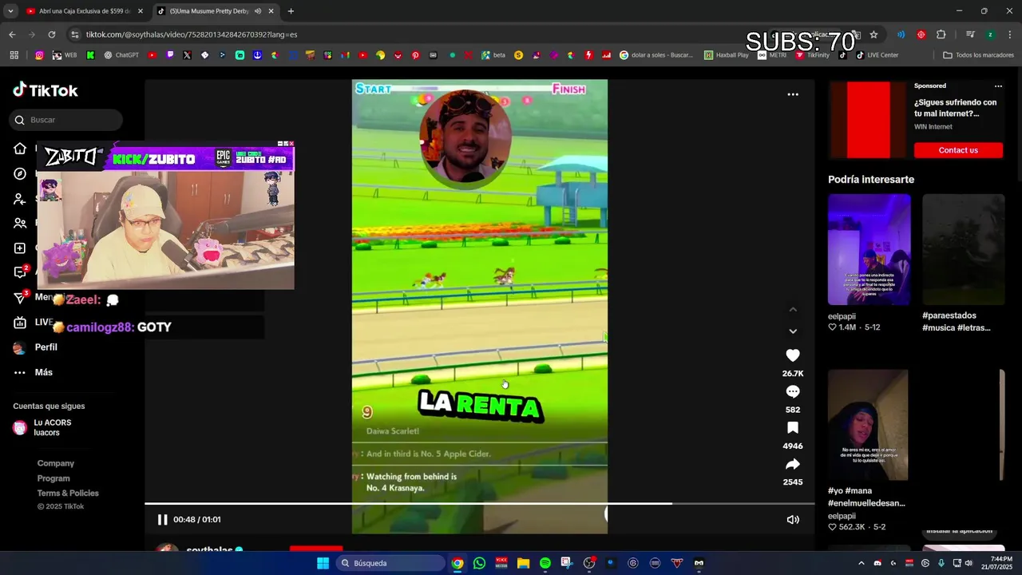The width and height of the screenshot is (1022, 575).
Task: Click the Program footer link
Action: tap(53, 478)
